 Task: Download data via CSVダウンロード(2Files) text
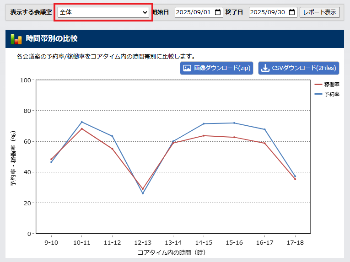click(304, 68)
